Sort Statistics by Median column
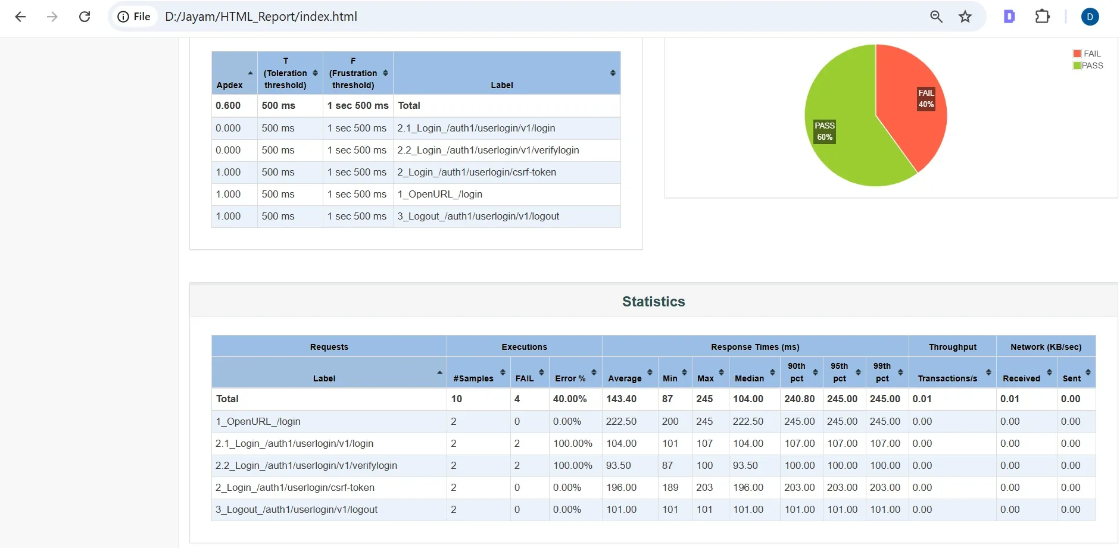The width and height of the screenshot is (1120, 548). pyautogui.click(x=754, y=372)
